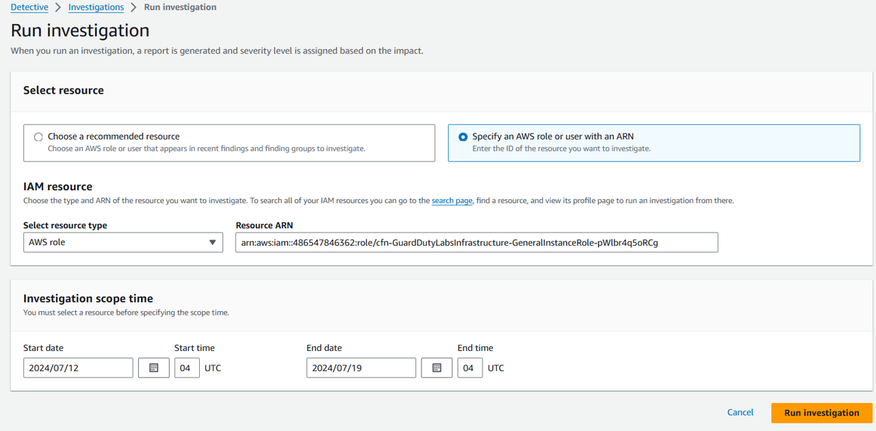Click the 'Start date' label
Image resolution: width=876 pixels, height=431 pixels.
pos(43,348)
